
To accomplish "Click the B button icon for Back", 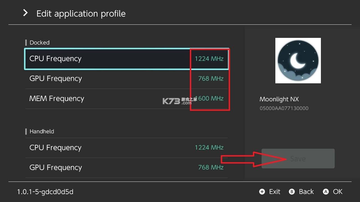I will click(292, 192).
